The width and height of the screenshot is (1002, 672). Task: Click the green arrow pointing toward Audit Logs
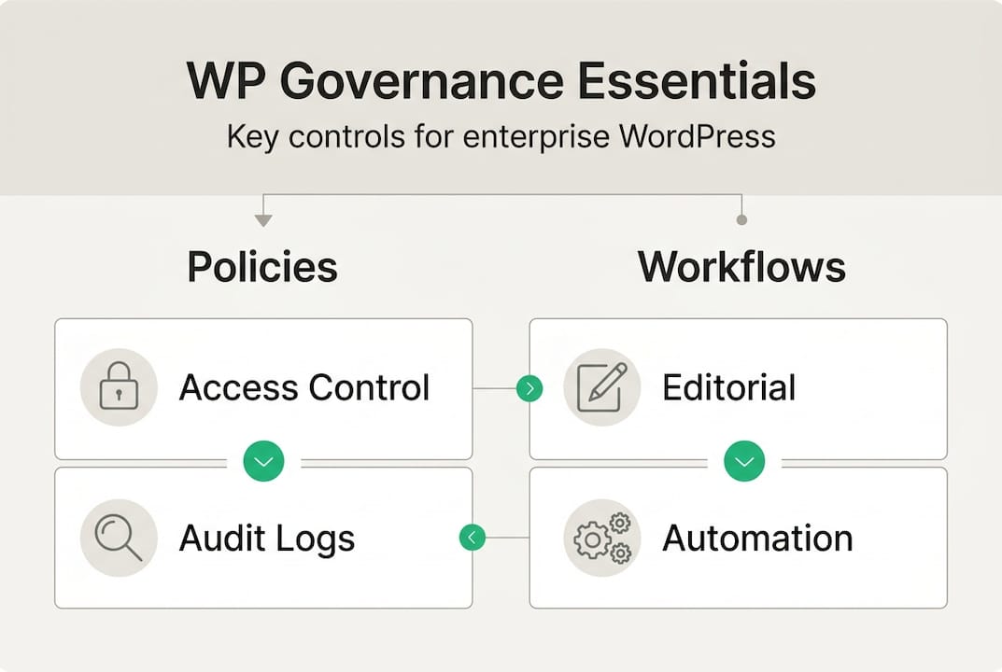point(472,537)
